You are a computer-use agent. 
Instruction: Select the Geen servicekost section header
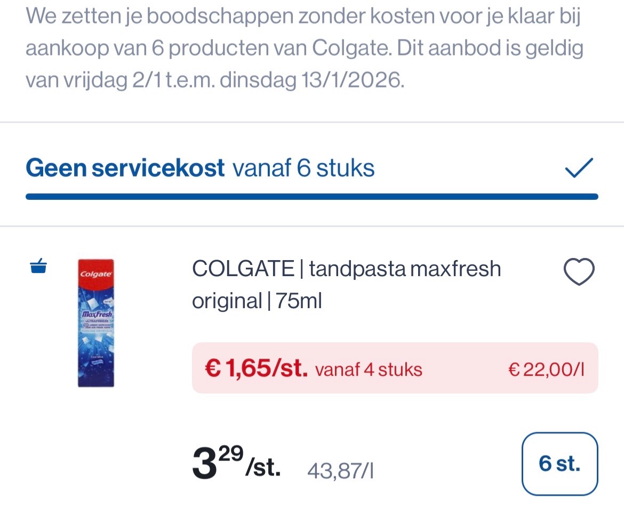[125, 167]
